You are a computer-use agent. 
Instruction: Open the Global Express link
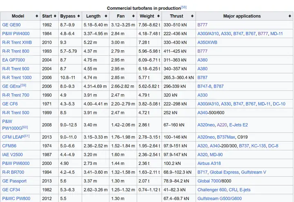tap(224, 172)
